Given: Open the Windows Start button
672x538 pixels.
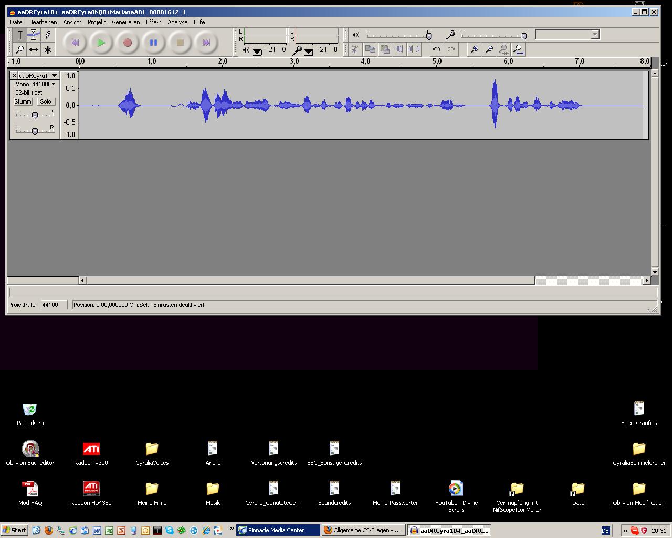Looking at the screenshot, I should pyautogui.click(x=15, y=530).
